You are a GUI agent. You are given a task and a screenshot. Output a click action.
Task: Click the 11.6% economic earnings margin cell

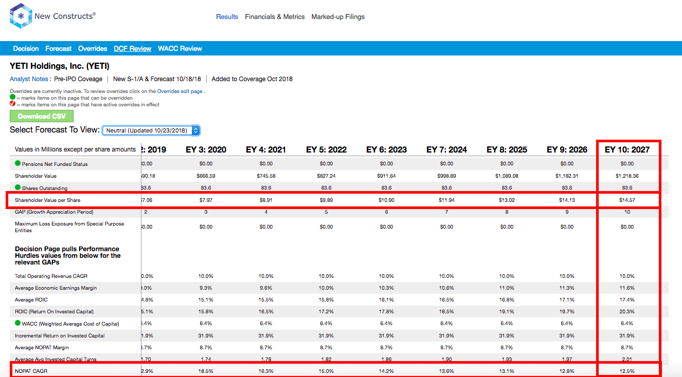(x=627, y=288)
